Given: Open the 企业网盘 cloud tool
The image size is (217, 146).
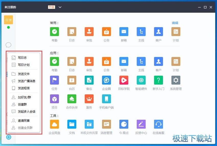Looking at the screenshot, I should (x=54, y=124).
